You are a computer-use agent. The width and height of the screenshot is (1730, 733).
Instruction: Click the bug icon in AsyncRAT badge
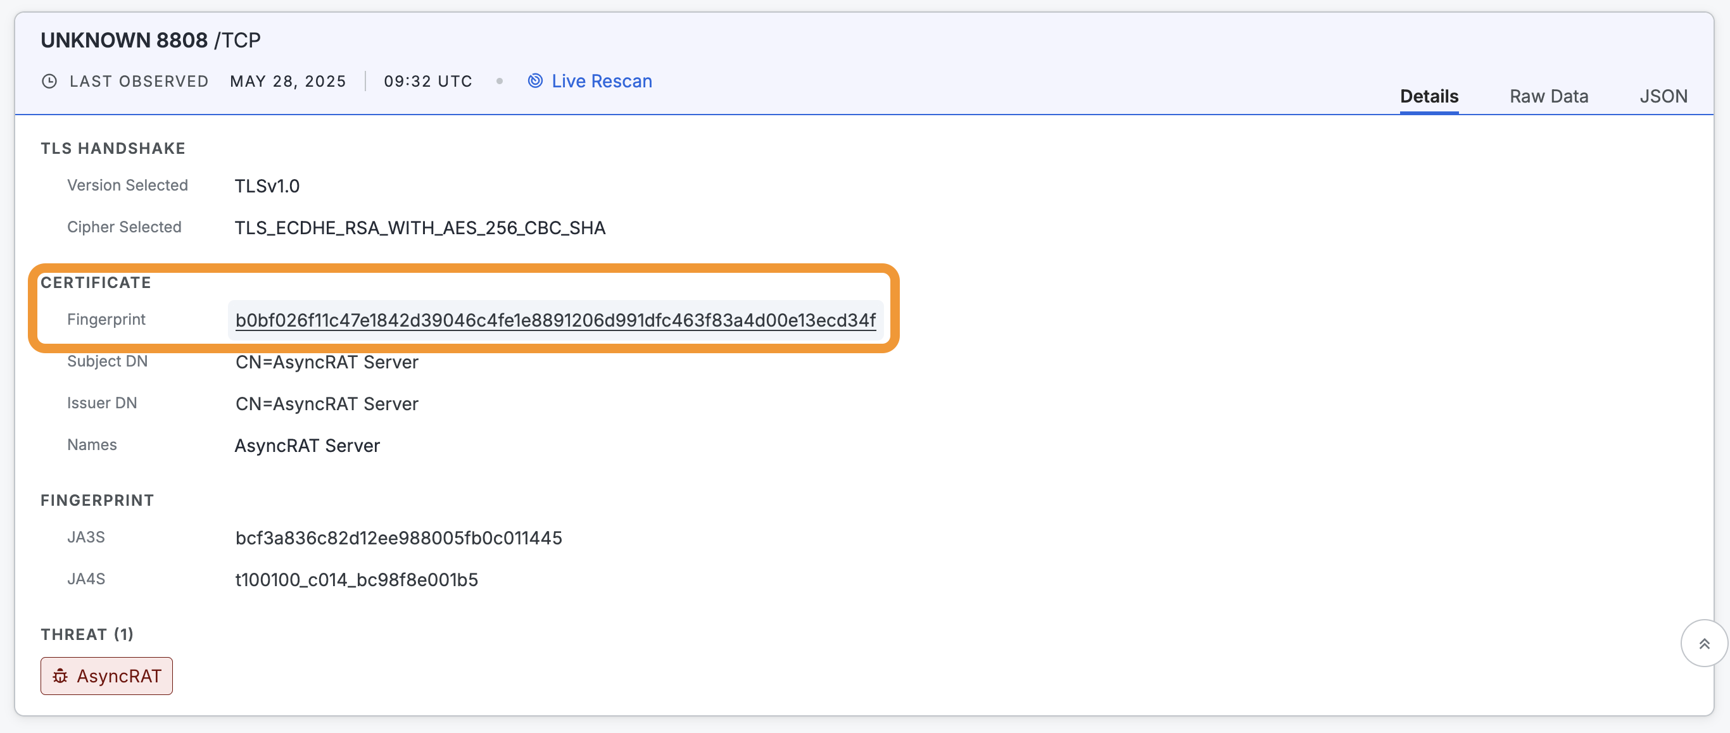pyautogui.click(x=60, y=676)
